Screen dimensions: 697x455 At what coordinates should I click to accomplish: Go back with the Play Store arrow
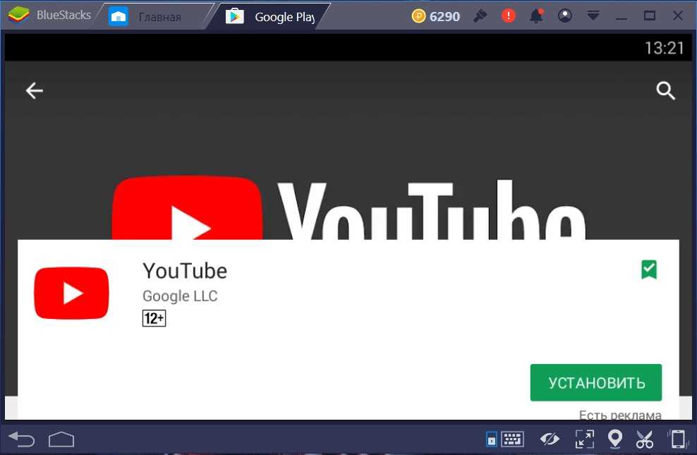click(x=35, y=90)
